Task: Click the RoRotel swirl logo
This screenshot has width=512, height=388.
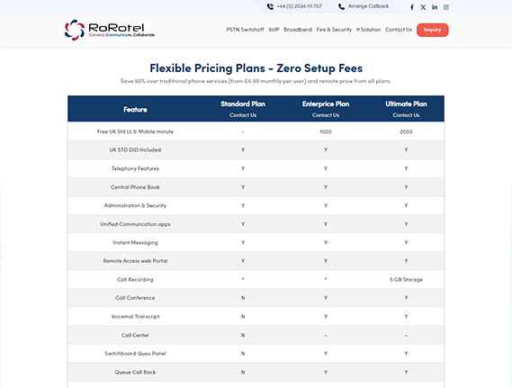Action: click(x=75, y=30)
